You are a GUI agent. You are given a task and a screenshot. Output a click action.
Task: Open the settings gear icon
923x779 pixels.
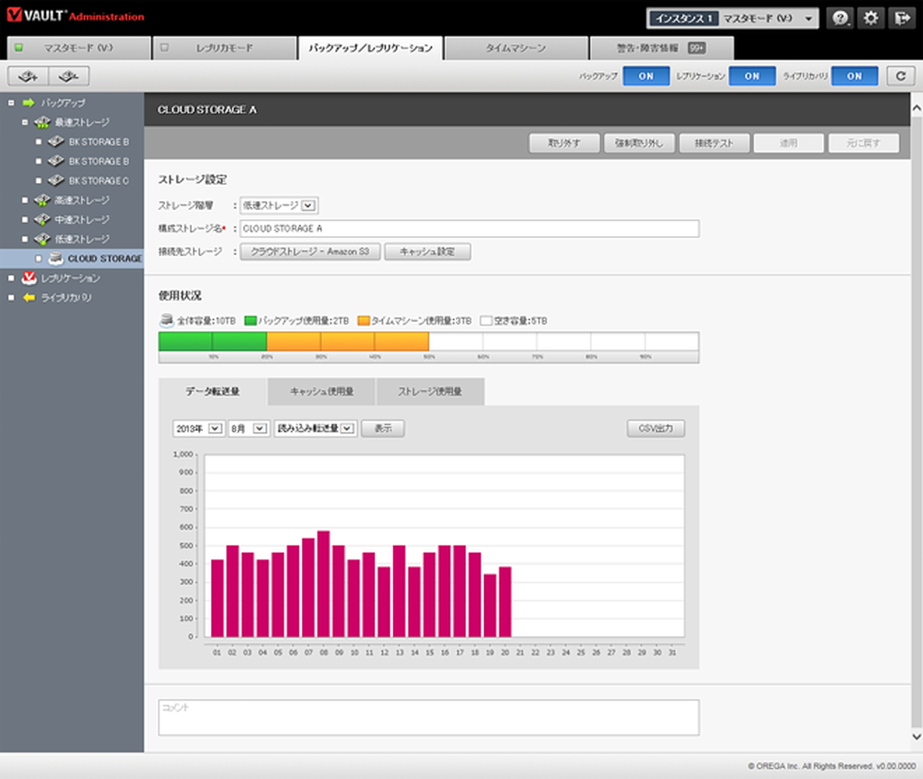(870, 17)
